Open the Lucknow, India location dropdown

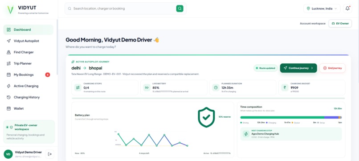322,8
